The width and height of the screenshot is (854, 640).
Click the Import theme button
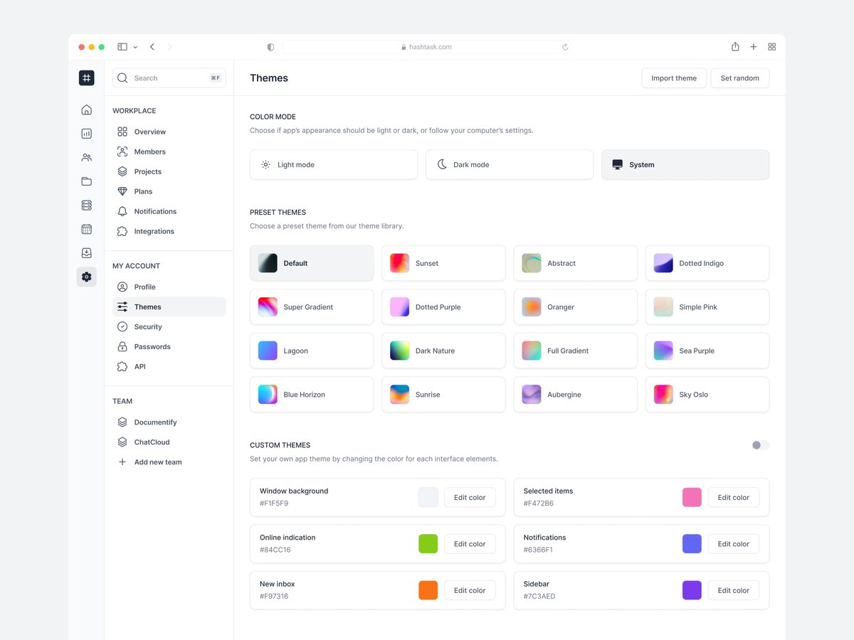[x=674, y=78]
